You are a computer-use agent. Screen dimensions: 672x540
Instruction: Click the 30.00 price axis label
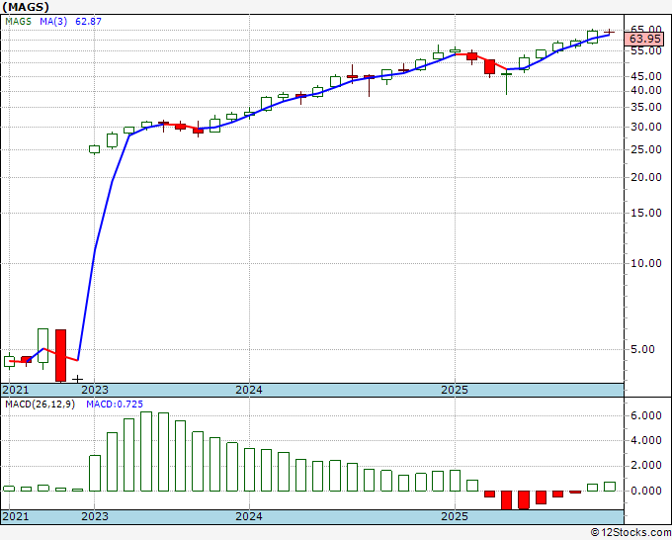(646, 127)
